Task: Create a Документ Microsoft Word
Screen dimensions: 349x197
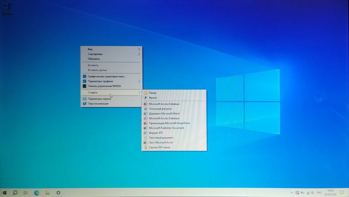Action: tap(174, 113)
